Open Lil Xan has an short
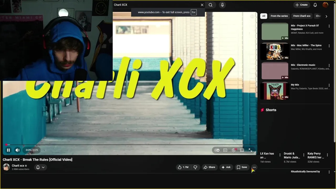 (267, 155)
